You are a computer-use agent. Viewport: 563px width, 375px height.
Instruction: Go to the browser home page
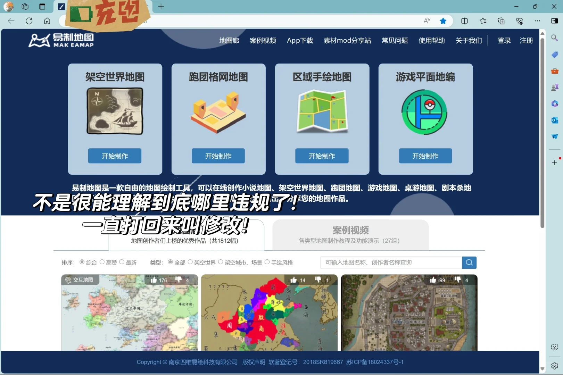47,21
